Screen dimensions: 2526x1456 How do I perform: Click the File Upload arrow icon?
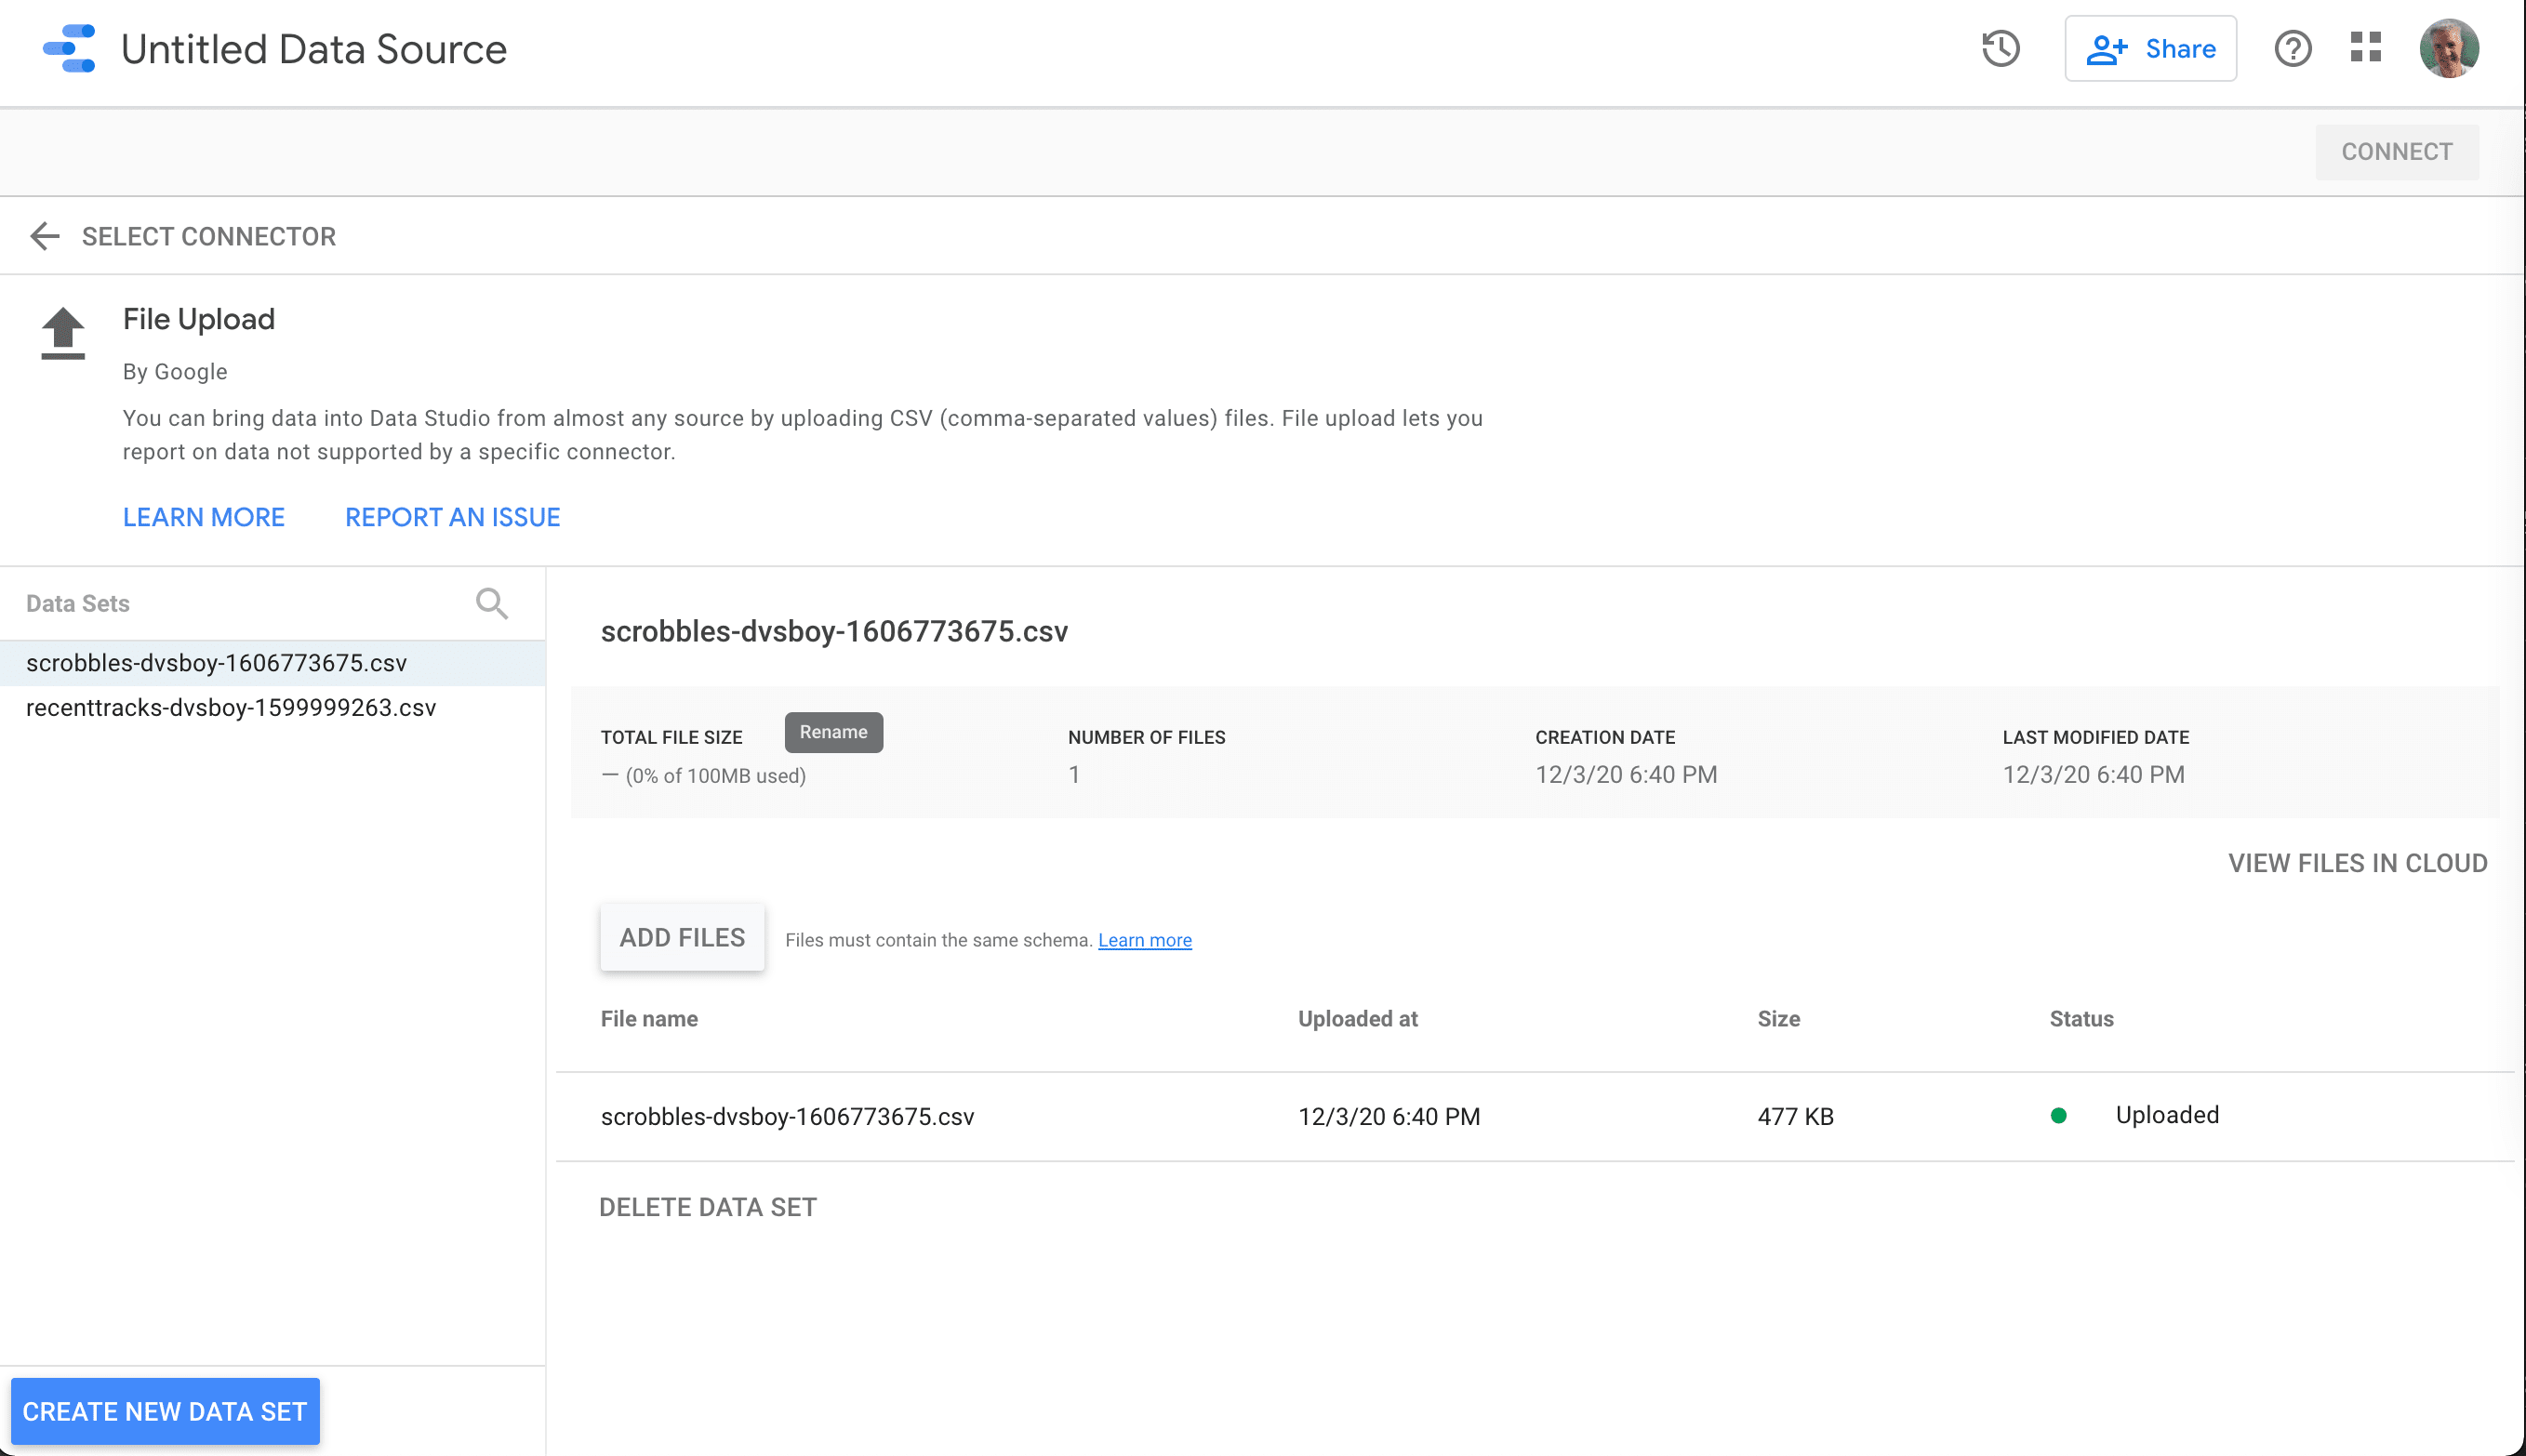click(x=63, y=333)
